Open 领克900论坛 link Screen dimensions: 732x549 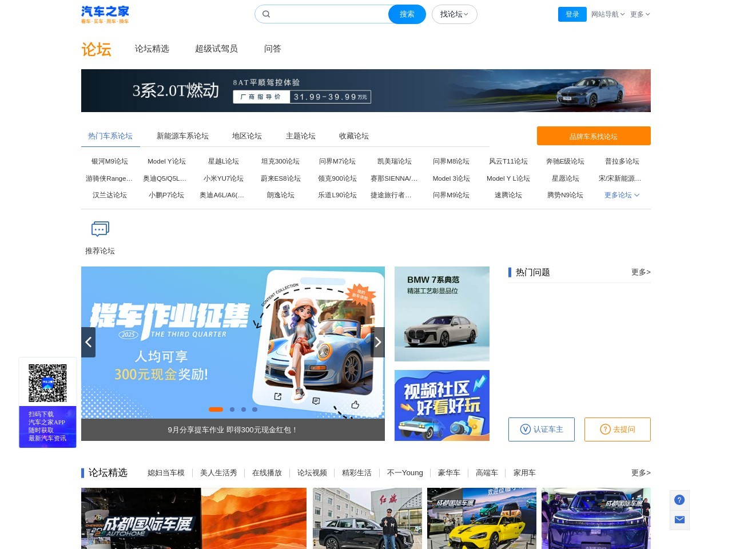[x=337, y=178]
